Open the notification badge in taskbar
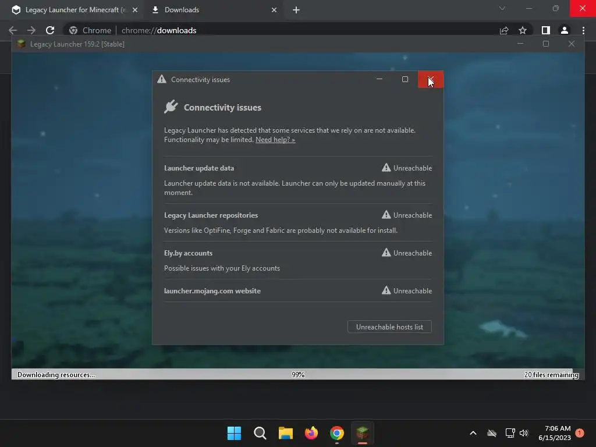596x447 pixels. 580,433
